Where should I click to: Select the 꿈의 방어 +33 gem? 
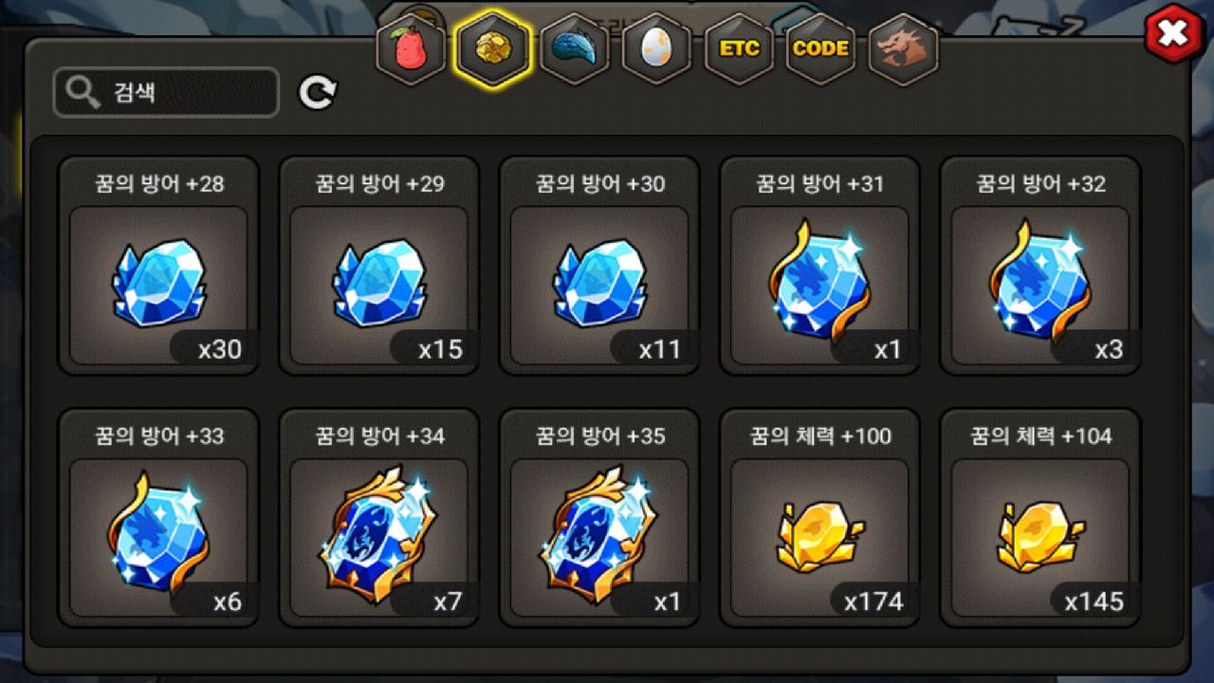(158, 518)
